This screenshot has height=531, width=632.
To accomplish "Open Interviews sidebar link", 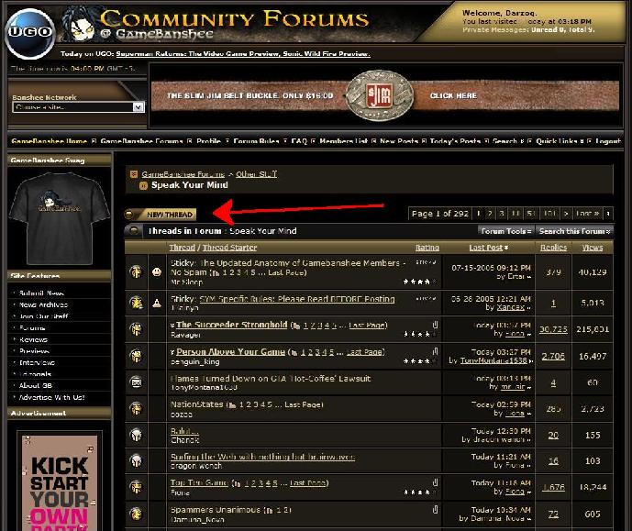I will (37, 362).
